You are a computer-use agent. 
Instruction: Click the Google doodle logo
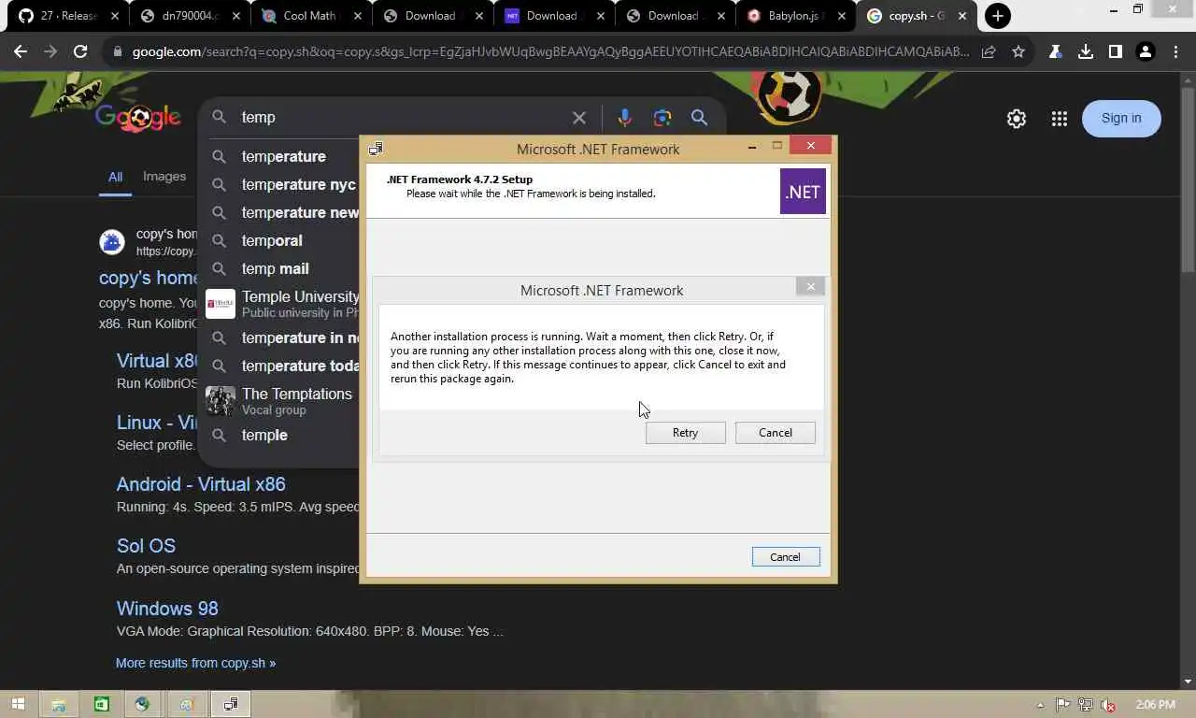coord(137,118)
